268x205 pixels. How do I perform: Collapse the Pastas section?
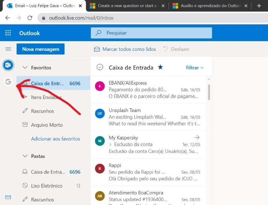[25, 156]
